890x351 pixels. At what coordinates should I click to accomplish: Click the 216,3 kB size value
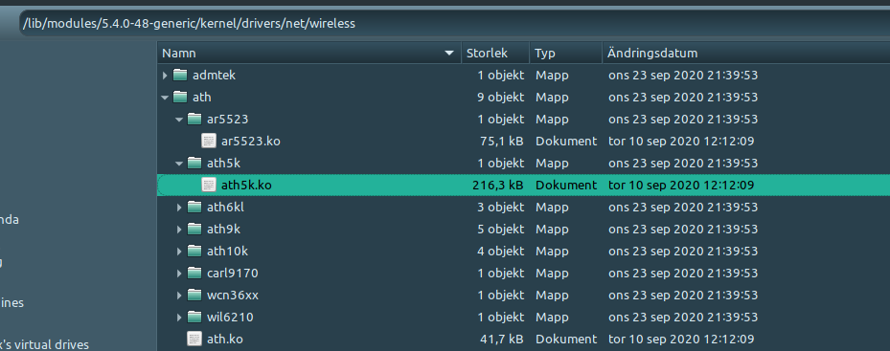[497, 185]
